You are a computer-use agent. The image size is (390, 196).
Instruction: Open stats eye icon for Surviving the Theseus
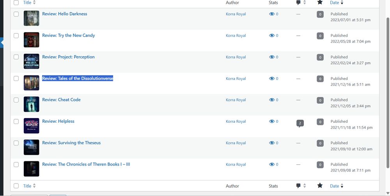coord(271,143)
